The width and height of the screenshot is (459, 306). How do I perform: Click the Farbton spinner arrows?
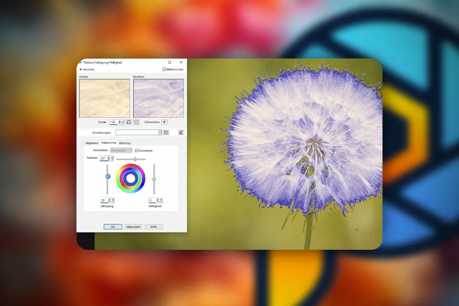pyautogui.click(x=109, y=158)
